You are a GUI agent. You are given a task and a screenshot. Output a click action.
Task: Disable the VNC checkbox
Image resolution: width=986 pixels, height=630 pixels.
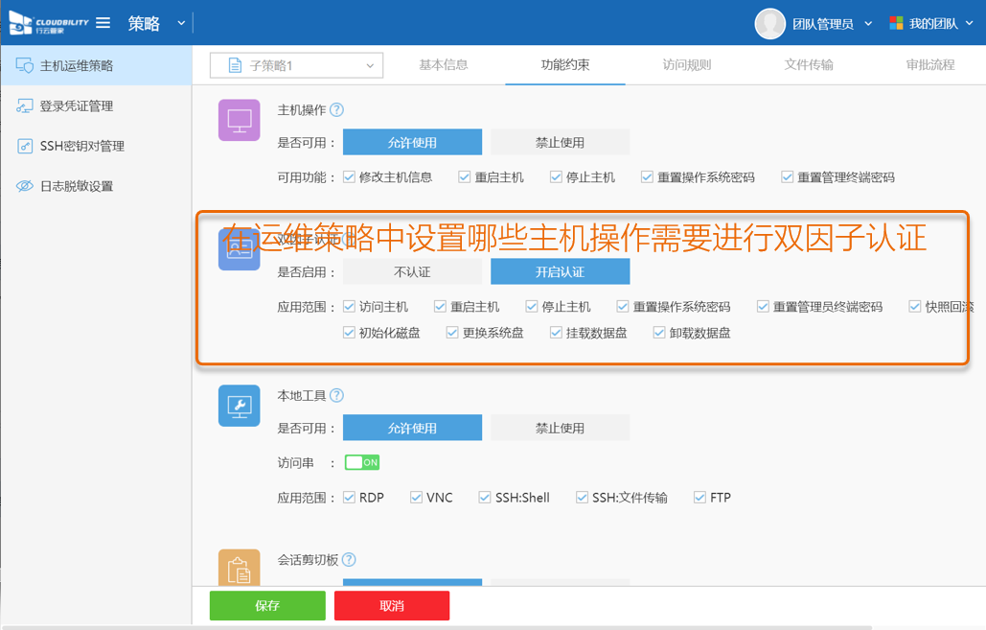(416, 498)
